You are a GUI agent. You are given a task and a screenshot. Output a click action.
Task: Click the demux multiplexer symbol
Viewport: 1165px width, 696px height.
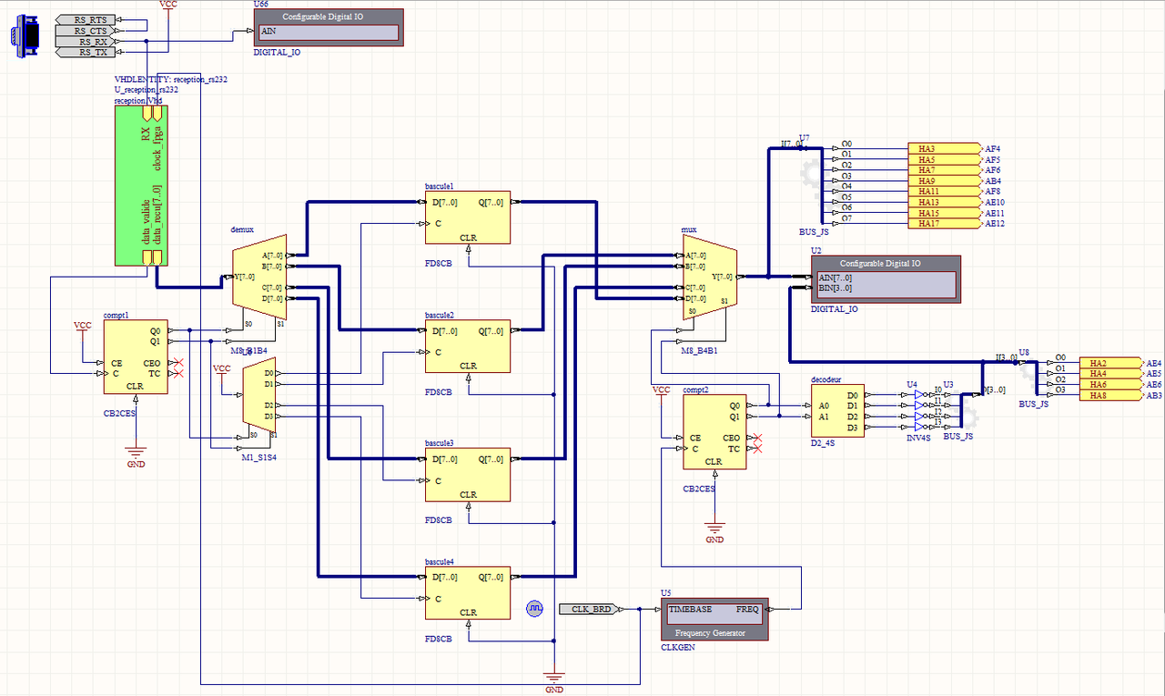(259, 280)
